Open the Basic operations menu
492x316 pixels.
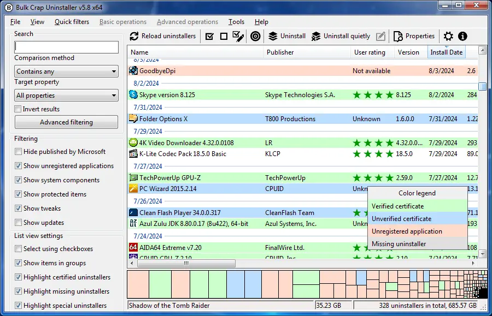click(123, 22)
